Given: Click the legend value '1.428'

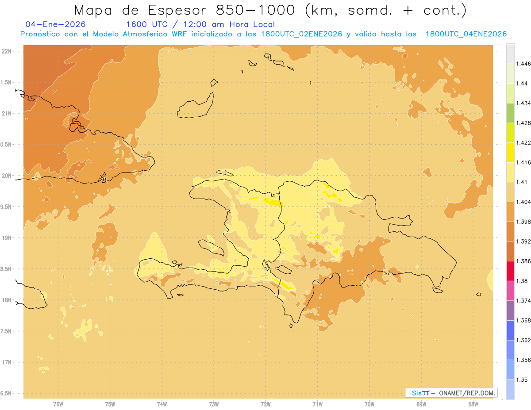Looking at the screenshot, I should click(523, 123).
